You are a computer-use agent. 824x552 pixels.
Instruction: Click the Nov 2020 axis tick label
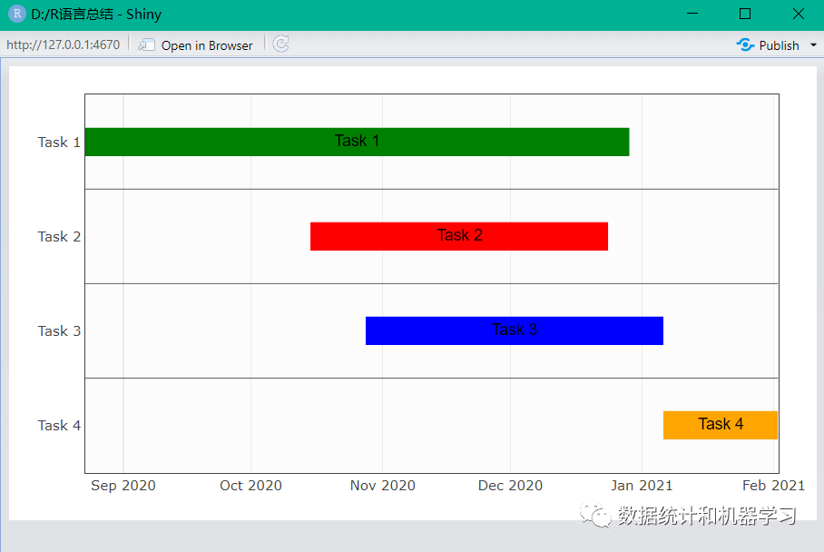coord(382,486)
